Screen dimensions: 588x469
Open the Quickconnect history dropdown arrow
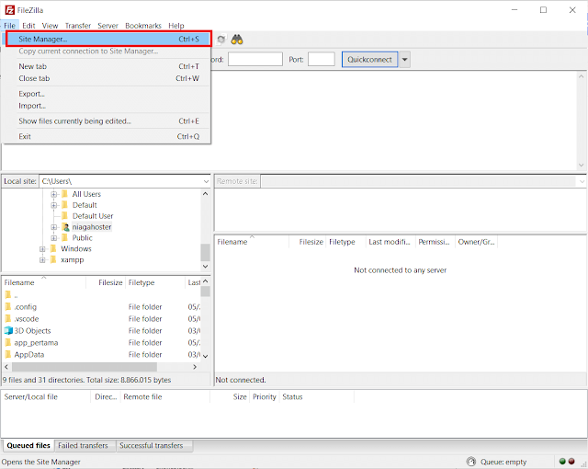tap(404, 60)
